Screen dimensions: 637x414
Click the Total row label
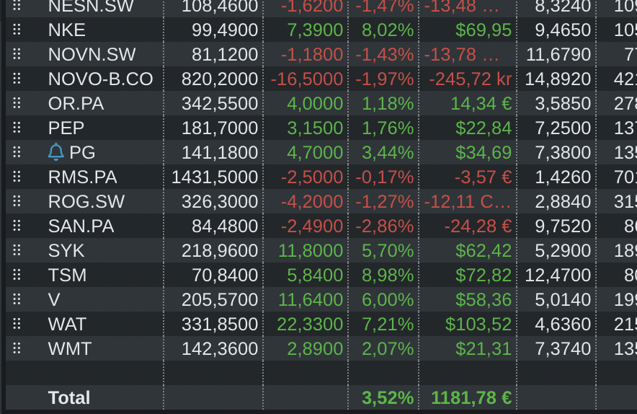69,397
